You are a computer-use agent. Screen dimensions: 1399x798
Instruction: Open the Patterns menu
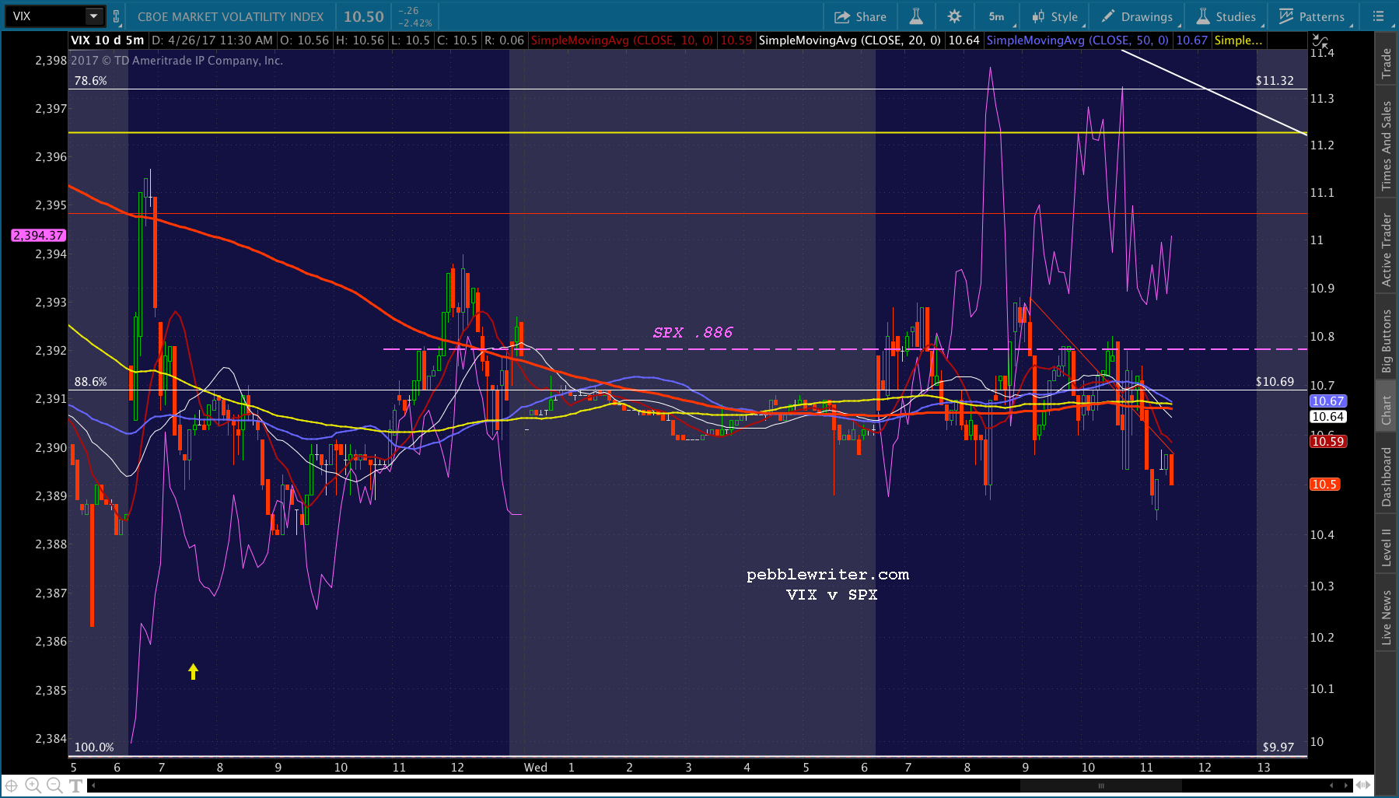click(1312, 16)
